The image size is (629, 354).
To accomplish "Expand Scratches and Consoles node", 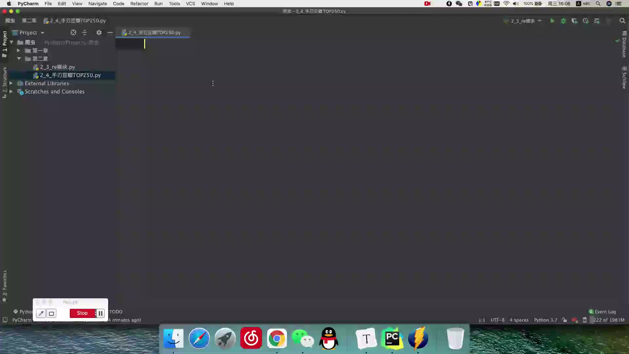I will (11, 91).
